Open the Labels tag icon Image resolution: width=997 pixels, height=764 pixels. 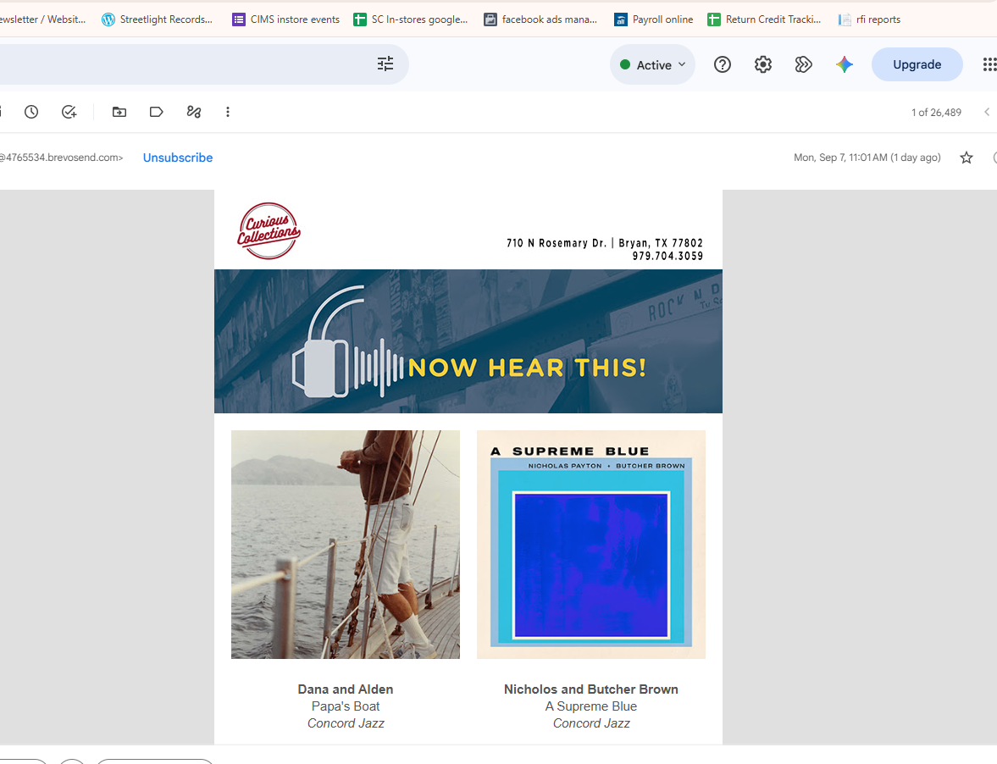(x=157, y=112)
